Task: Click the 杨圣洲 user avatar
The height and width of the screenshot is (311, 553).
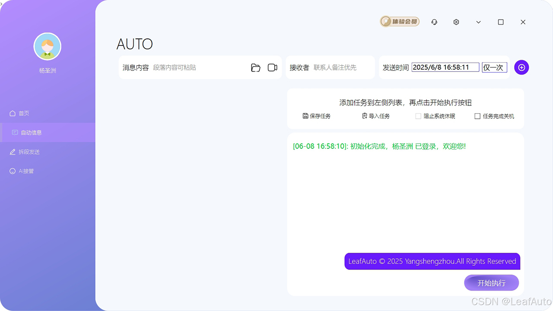Action: coord(48,46)
